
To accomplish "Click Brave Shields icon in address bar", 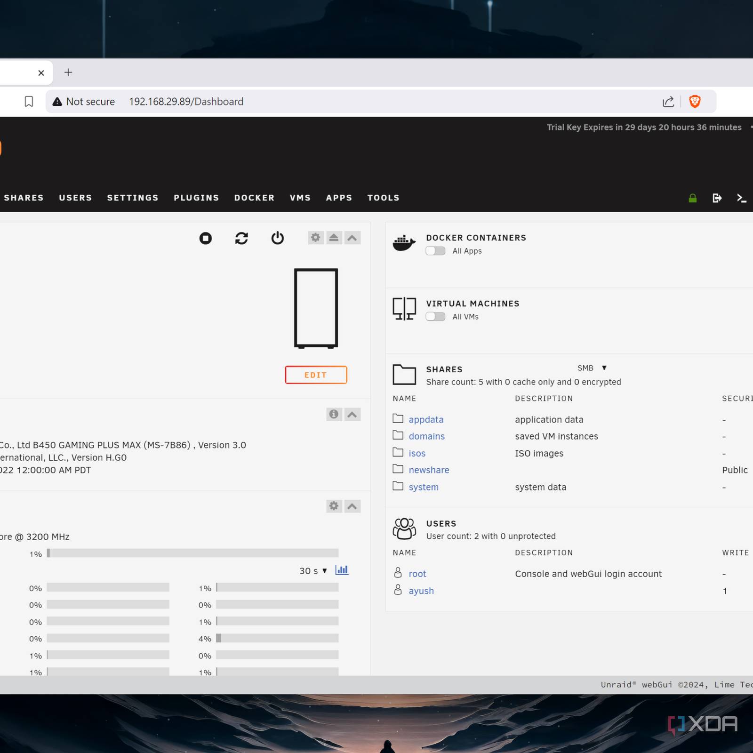I will [695, 102].
